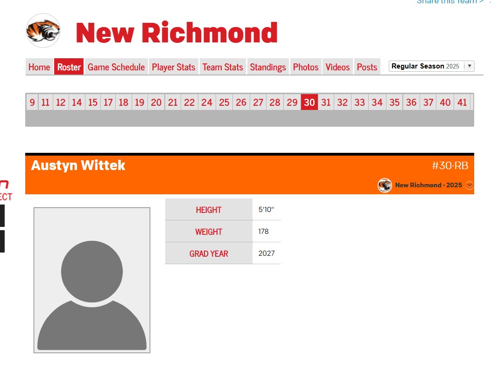491x376 pixels.
Task: Select jersey number 31
Action: 326,103
